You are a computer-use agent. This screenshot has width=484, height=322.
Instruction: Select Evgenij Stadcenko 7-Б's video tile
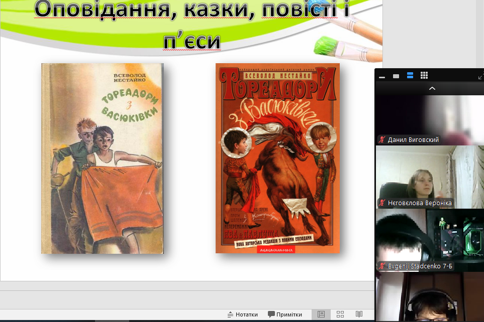(x=430, y=240)
